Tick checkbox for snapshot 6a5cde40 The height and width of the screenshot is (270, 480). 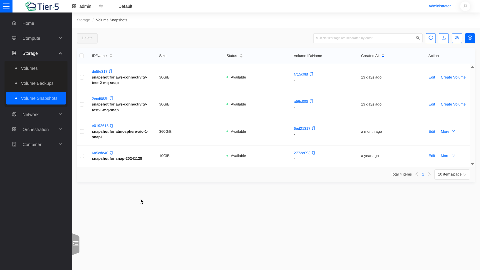click(82, 156)
